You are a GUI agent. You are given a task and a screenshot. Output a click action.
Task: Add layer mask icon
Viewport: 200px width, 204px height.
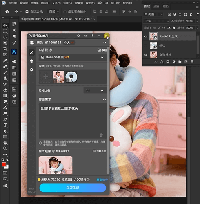[168, 61]
